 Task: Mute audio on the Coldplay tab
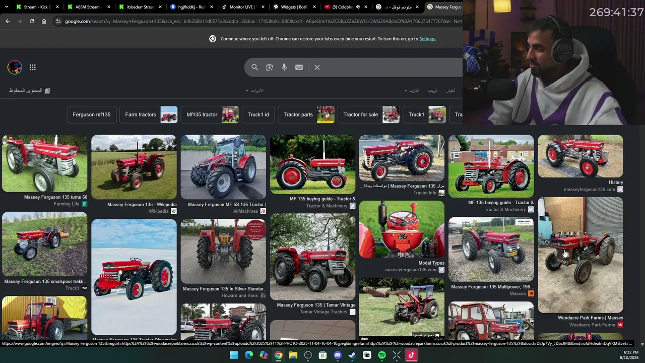click(x=358, y=7)
